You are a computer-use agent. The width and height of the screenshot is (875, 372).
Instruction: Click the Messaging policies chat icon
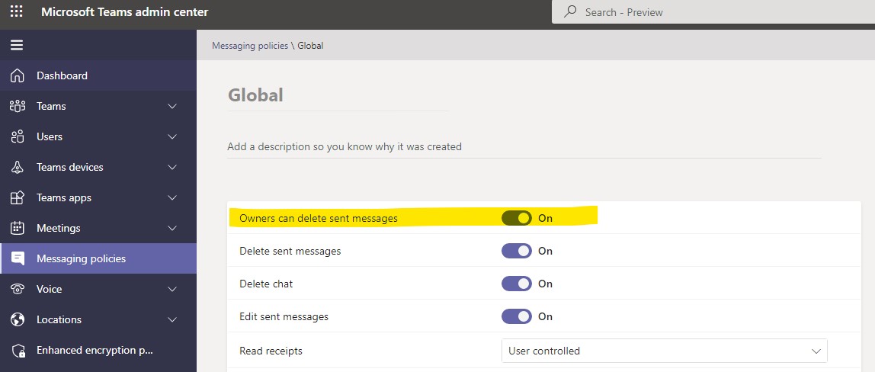pyautogui.click(x=18, y=258)
